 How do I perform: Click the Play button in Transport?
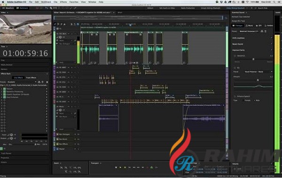pyautogui.click(x=120, y=167)
